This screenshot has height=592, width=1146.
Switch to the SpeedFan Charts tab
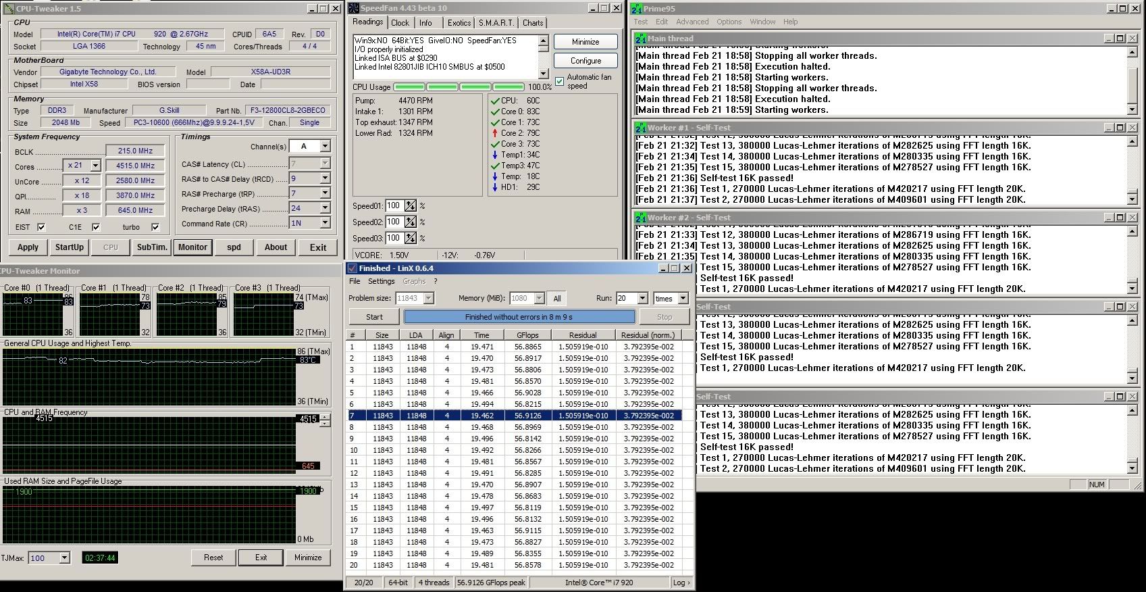(533, 23)
